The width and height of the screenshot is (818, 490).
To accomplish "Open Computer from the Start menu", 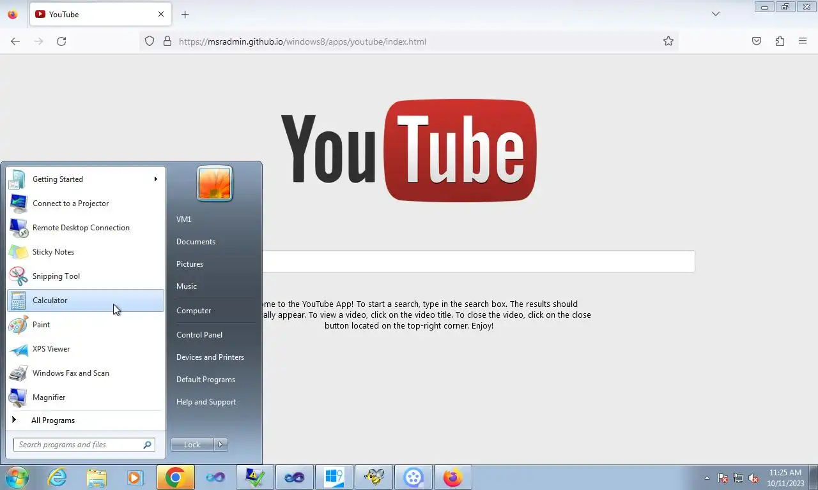I will click(x=194, y=311).
